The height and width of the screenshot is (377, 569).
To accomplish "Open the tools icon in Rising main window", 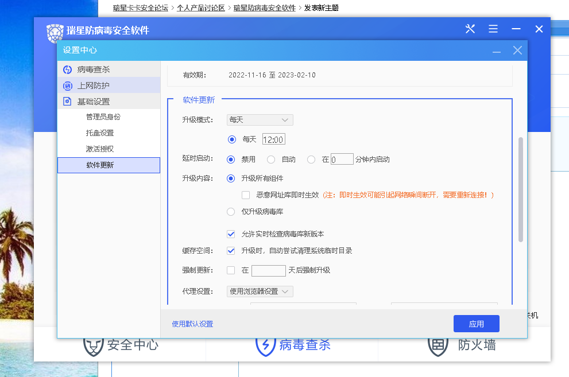I will (470, 29).
